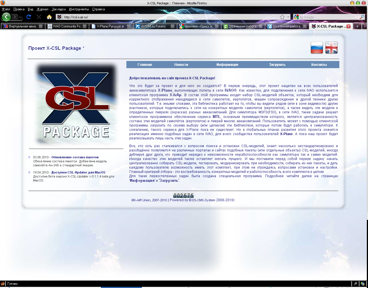Follow the MTL link in the text
This screenshot has width=368, height=288.
tap(216, 117)
